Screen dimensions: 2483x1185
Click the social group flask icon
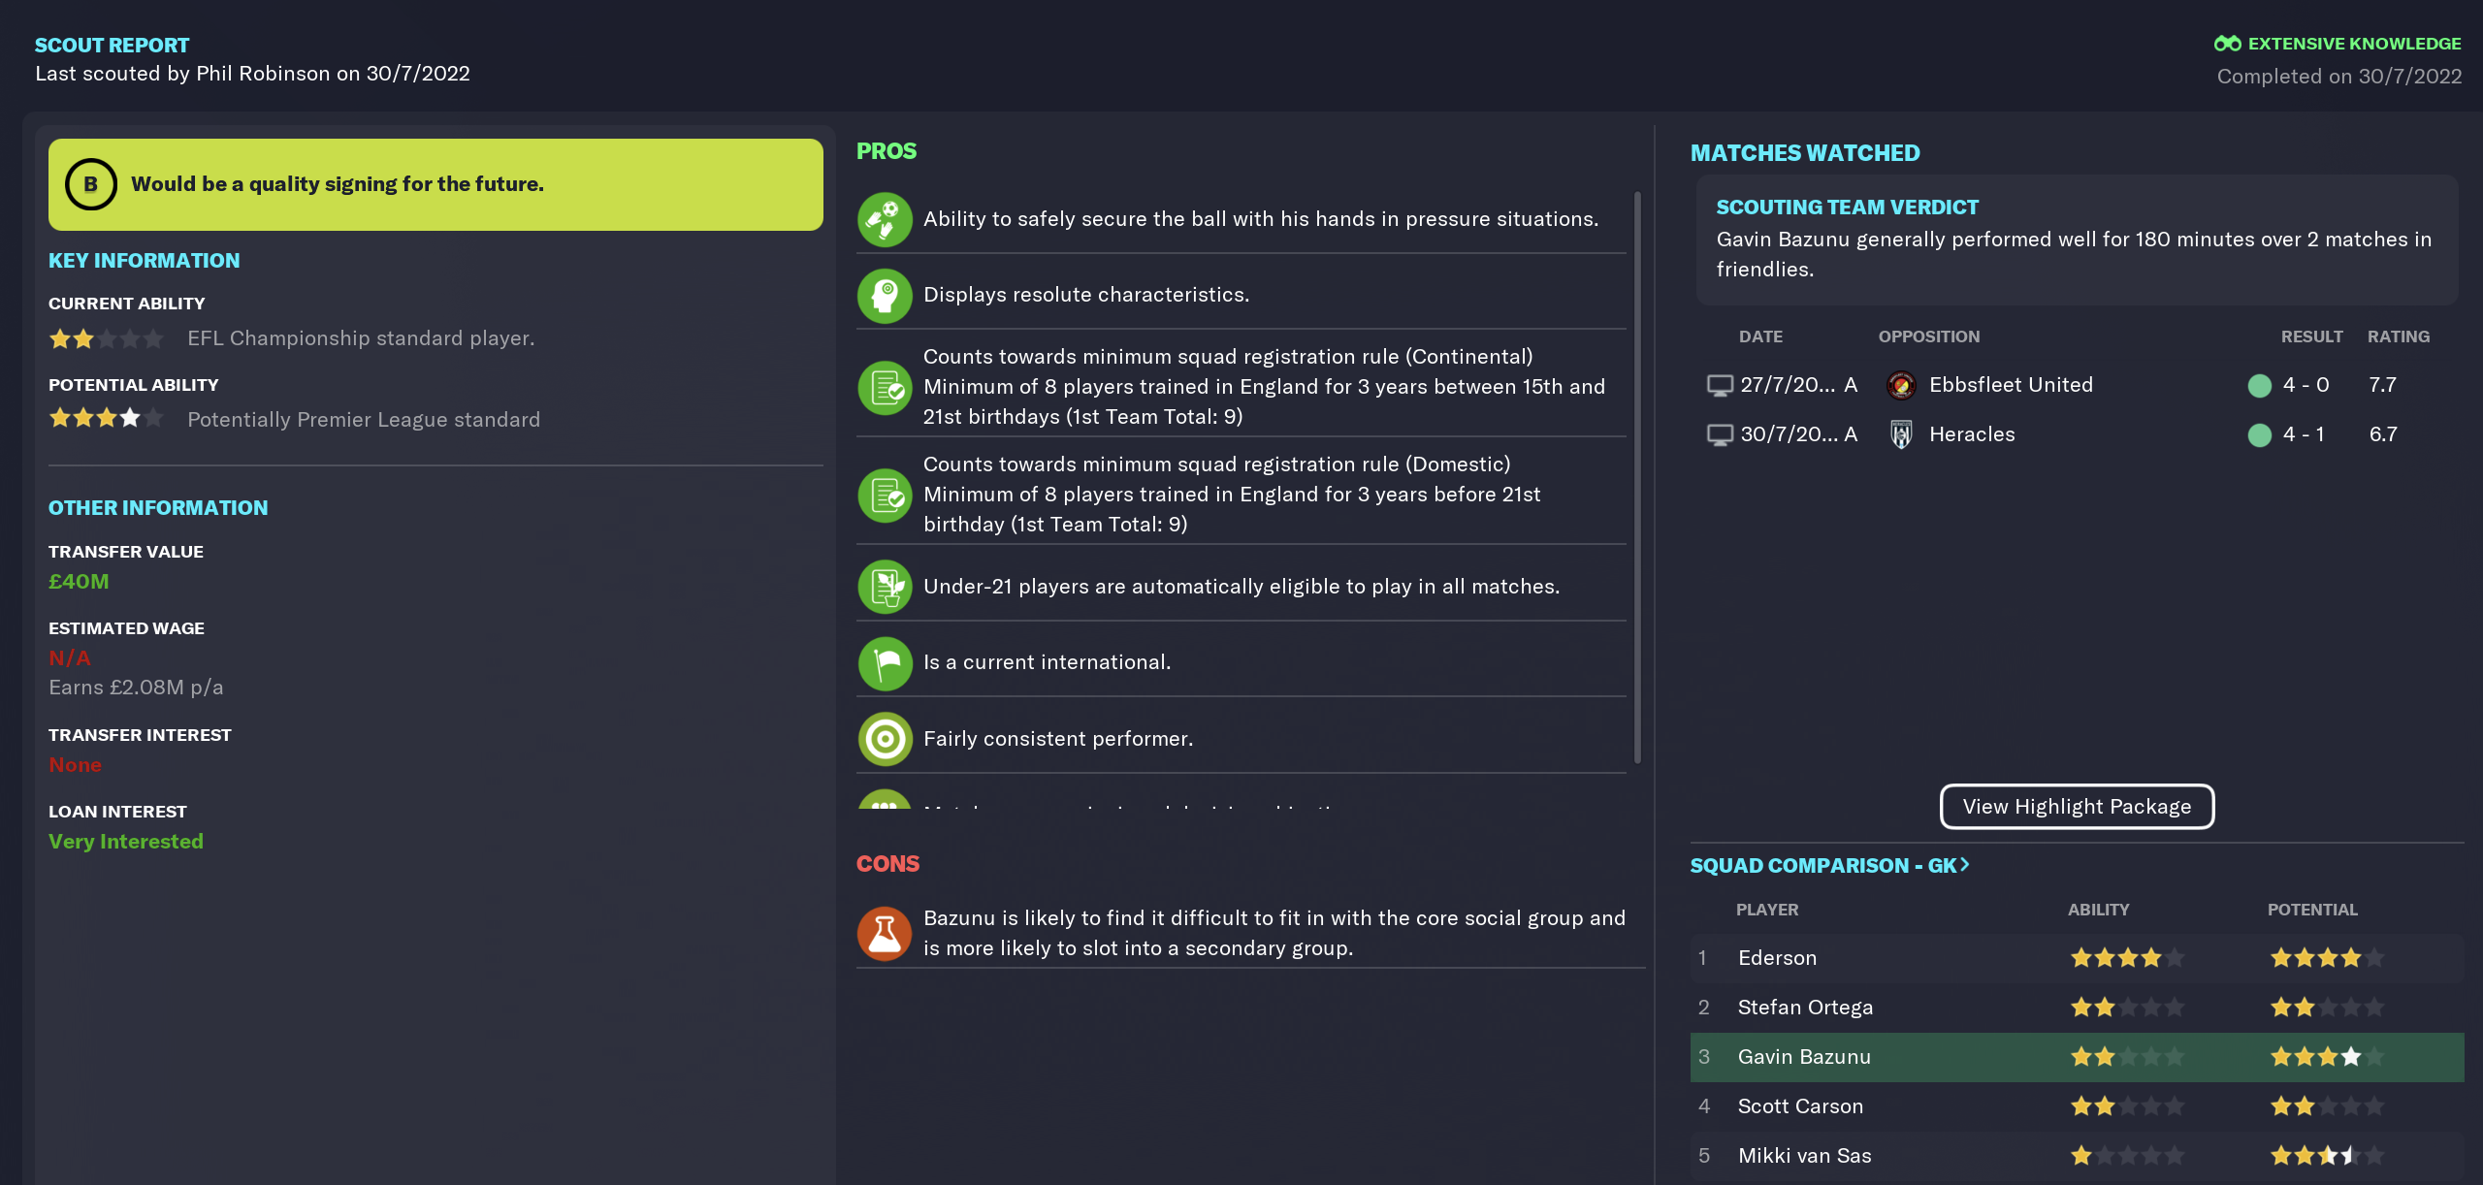pos(885,933)
